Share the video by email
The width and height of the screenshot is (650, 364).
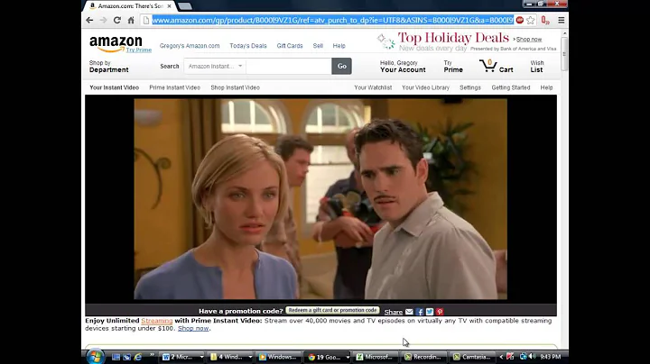click(409, 312)
